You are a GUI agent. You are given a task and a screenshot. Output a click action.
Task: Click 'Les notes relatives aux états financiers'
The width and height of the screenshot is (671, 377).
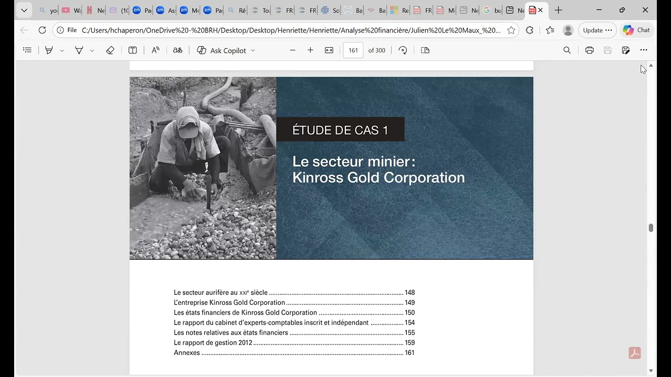294,332
